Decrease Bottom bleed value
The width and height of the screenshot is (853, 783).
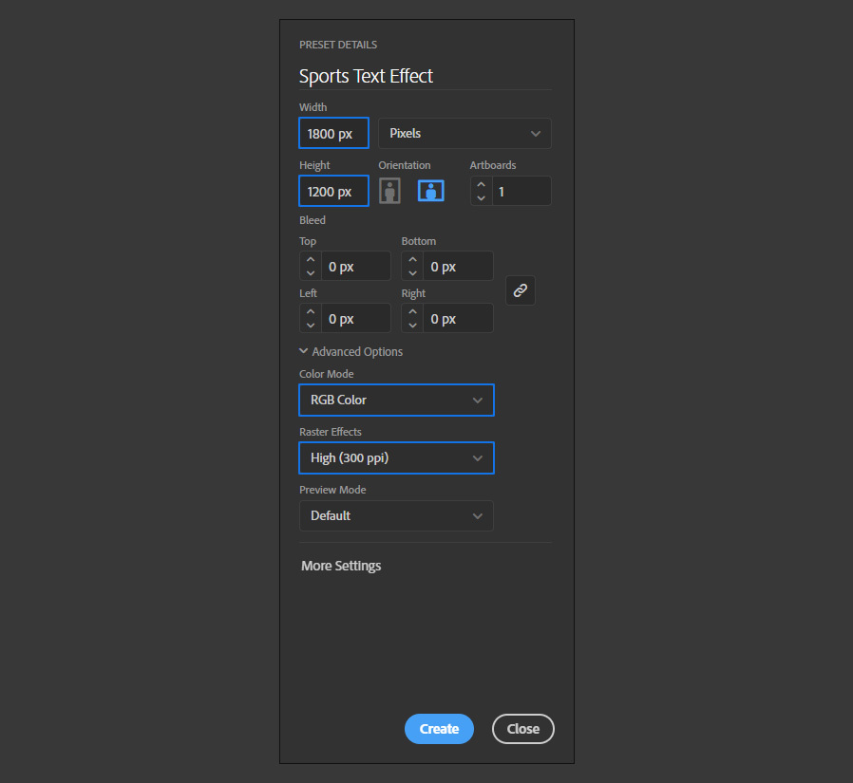coord(412,272)
